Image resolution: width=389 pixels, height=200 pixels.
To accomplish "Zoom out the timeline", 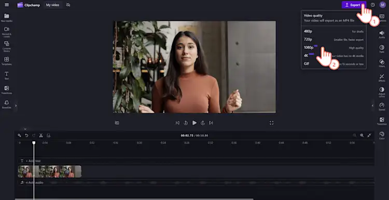I will (355, 136).
